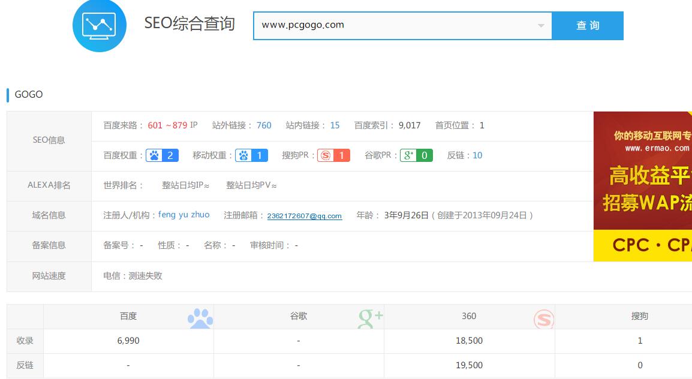Click the ALEXA排名 row label
692x379 pixels.
(x=49, y=185)
